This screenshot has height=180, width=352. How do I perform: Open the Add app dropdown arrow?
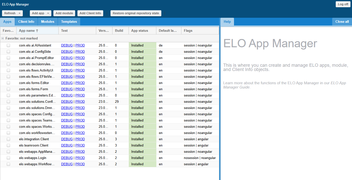coord(49,13)
